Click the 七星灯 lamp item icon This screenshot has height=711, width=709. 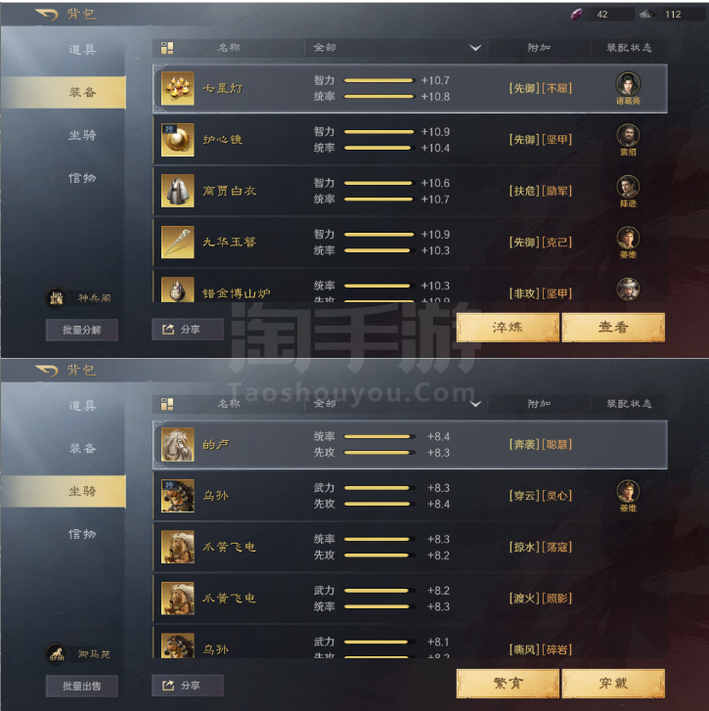tap(178, 88)
